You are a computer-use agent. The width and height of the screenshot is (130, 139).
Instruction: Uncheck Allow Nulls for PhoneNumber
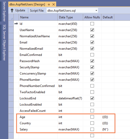(92, 79)
